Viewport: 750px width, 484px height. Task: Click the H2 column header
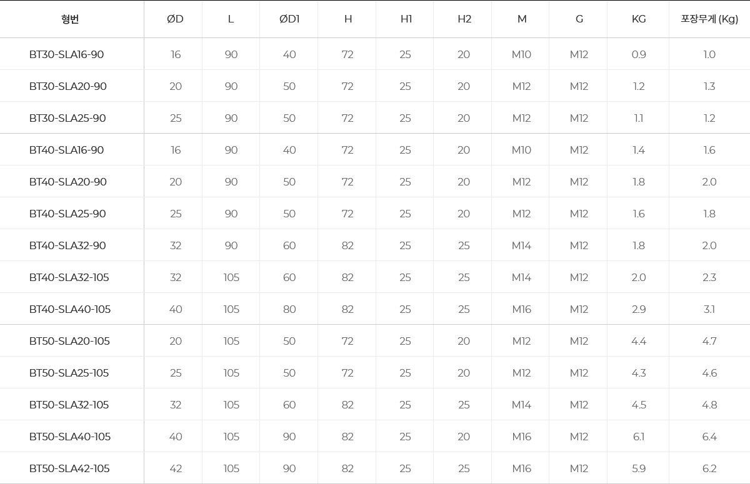(464, 19)
